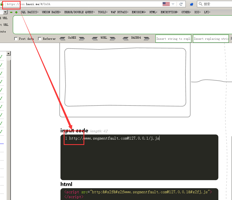This screenshot has height=200, width=232.
Task: Click into the input code editor
Action: point(139,158)
